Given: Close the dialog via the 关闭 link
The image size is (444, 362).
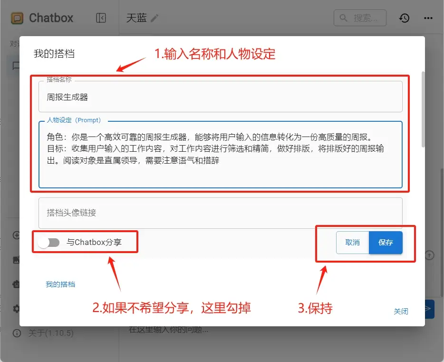Looking at the screenshot, I should [402, 311].
